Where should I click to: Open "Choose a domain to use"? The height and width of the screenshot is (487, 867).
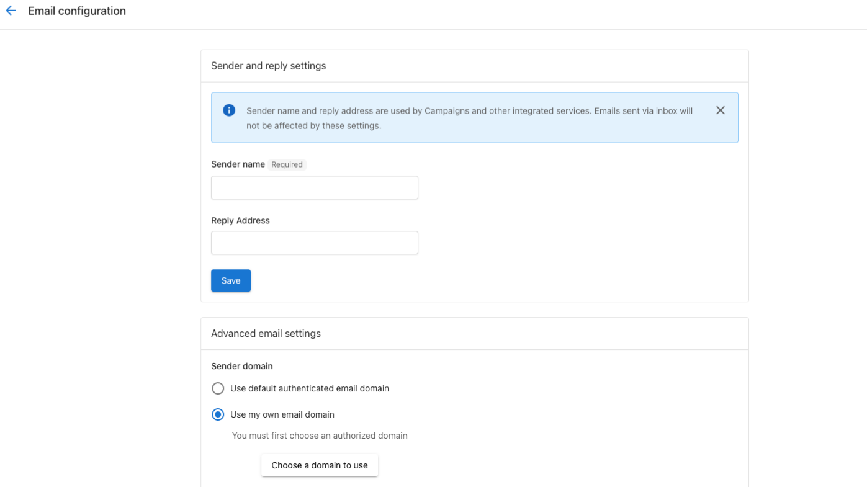pos(319,465)
